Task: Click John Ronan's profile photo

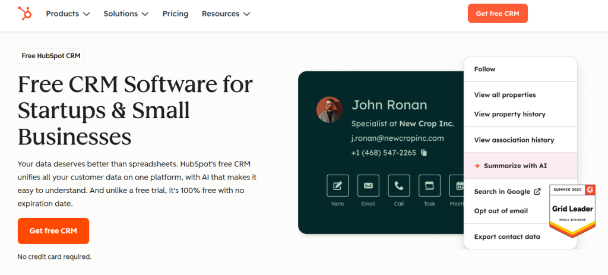Action: [x=329, y=110]
